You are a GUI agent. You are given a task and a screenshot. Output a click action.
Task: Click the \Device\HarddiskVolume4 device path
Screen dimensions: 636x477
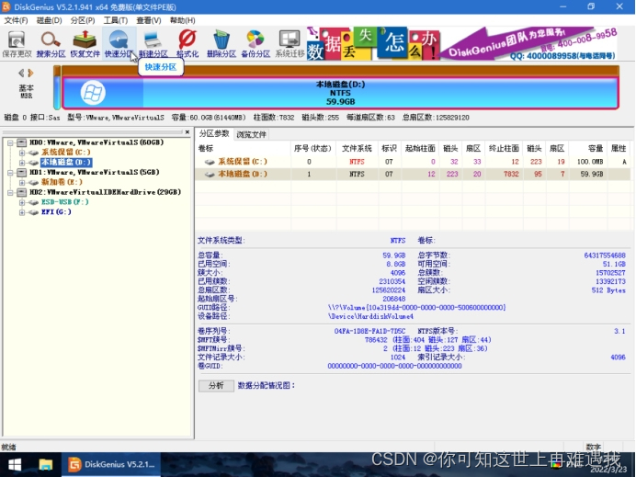[x=370, y=316]
